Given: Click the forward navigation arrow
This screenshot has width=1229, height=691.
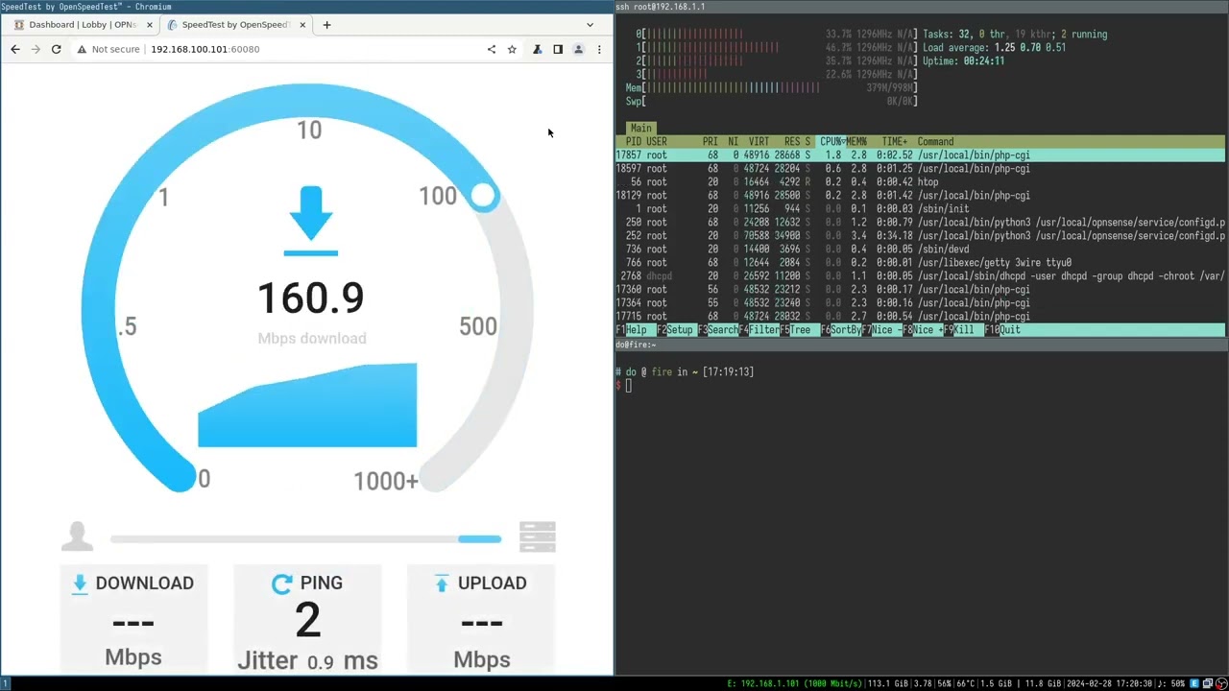Looking at the screenshot, I should coord(36,49).
